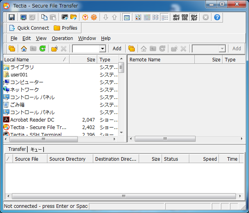Select Acrobat Reader DC shortcut
This screenshot has height=213, width=249.
60,120
